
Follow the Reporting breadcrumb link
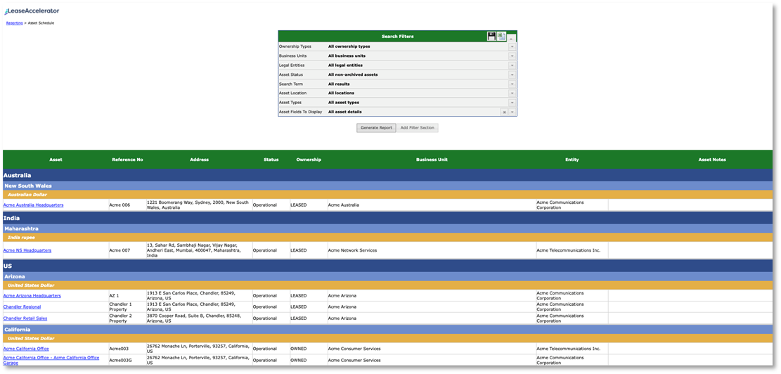click(14, 23)
